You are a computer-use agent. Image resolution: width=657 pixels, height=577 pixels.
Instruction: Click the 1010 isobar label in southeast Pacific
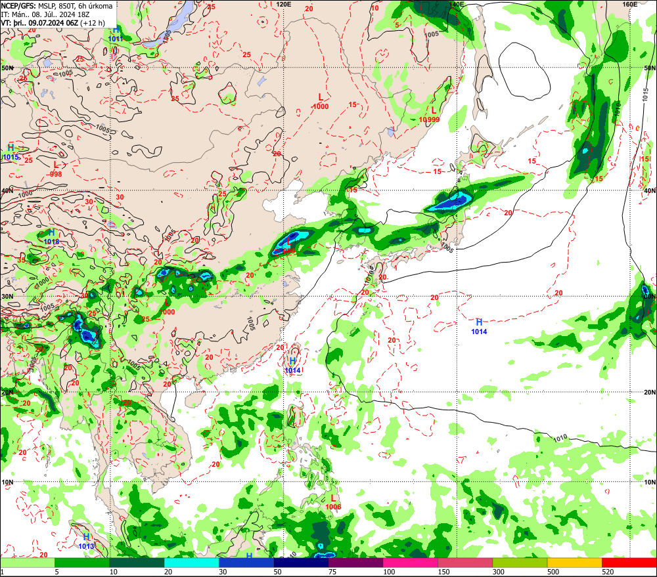click(x=560, y=438)
